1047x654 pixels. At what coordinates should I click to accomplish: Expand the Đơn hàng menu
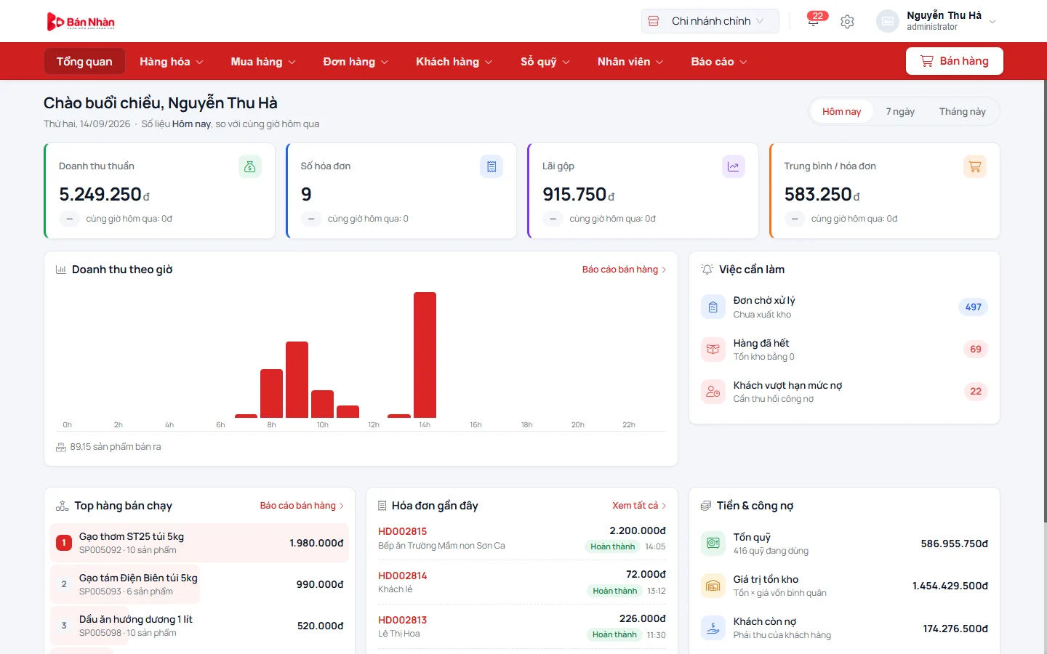(356, 62)
